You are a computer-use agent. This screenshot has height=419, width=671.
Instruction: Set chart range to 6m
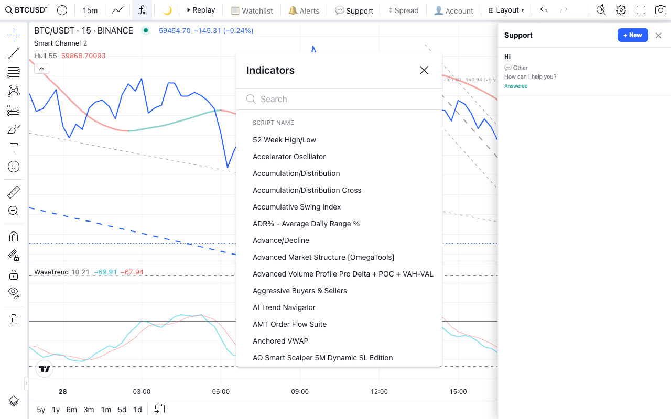point(71,410)
